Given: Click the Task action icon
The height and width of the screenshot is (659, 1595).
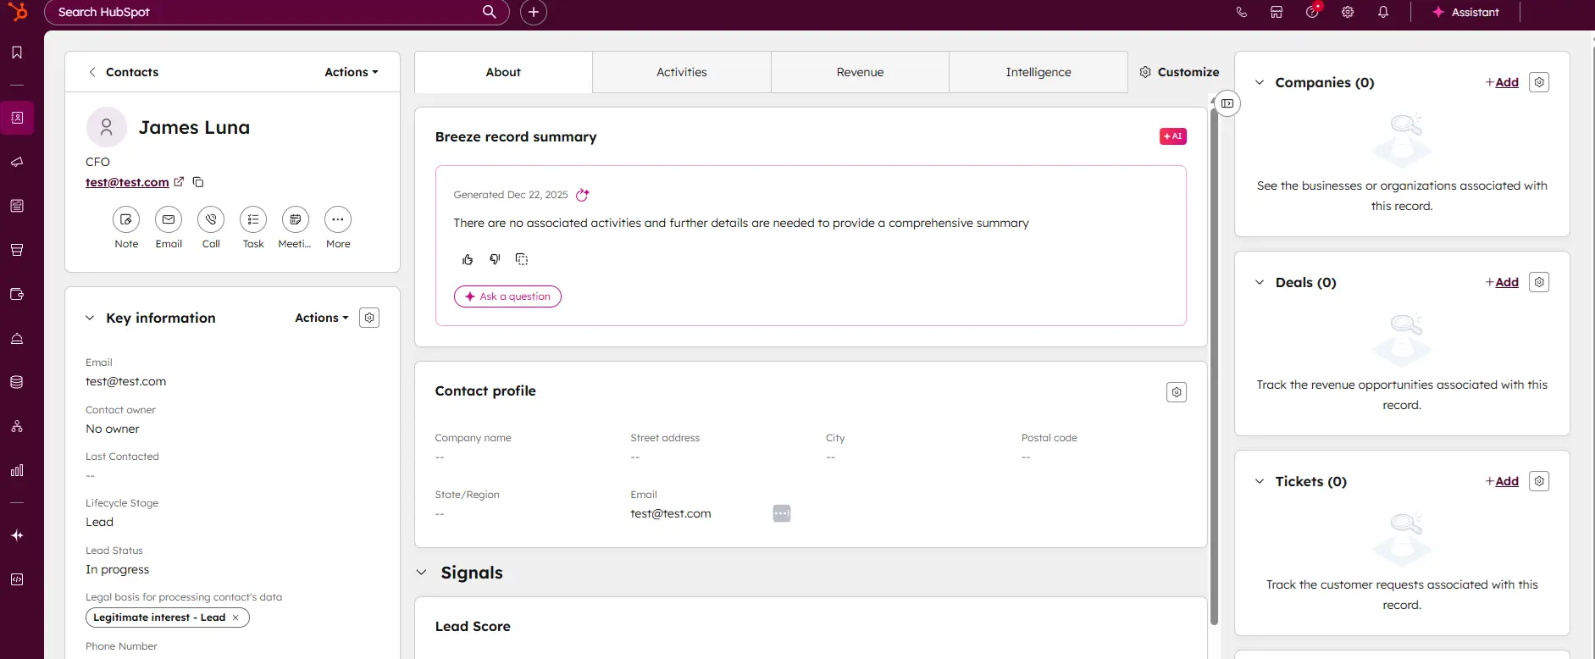Looking at the screenshot, I should tap(253, 219).
